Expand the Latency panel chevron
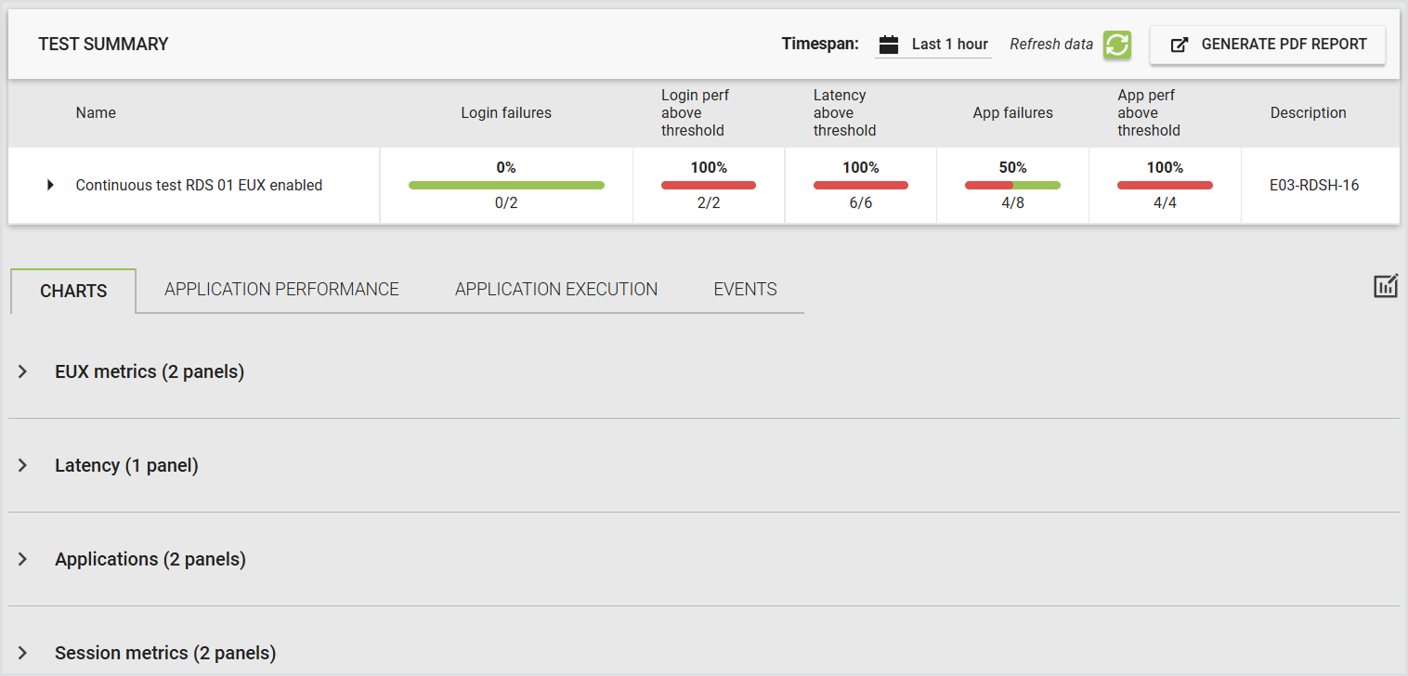 click(23, 465)
